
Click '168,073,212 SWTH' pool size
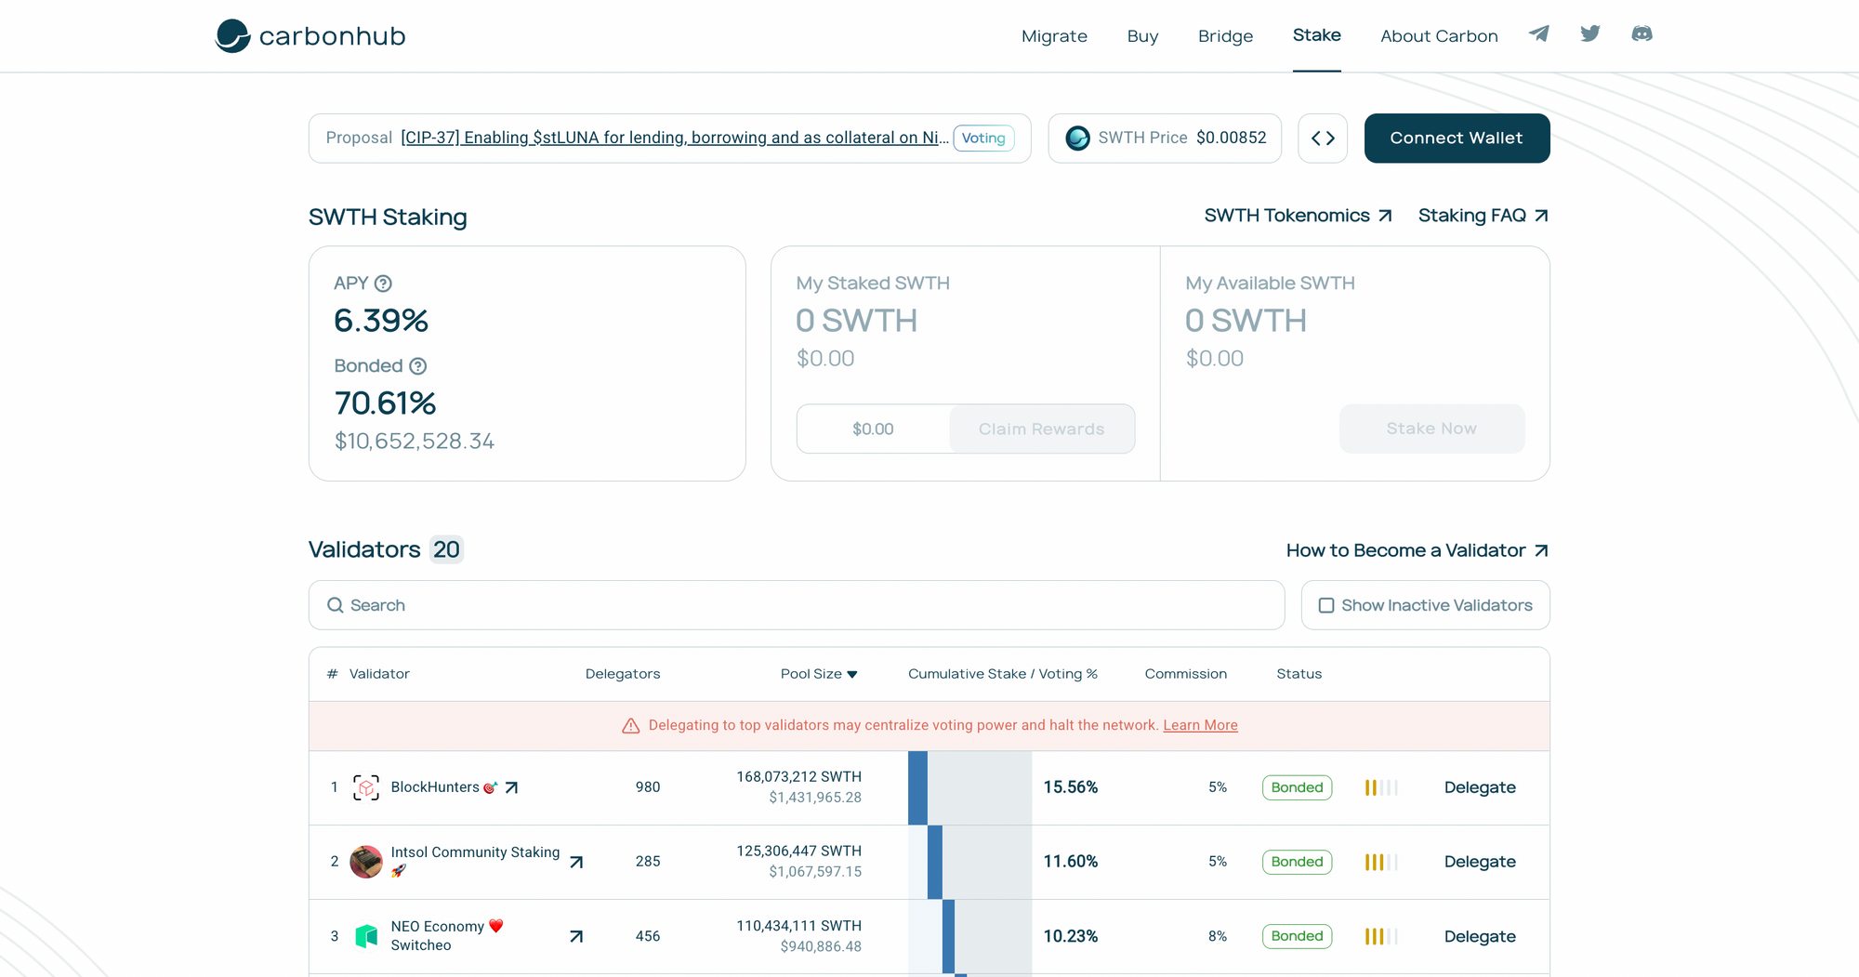pyautogui.click(x=798, y=777)
